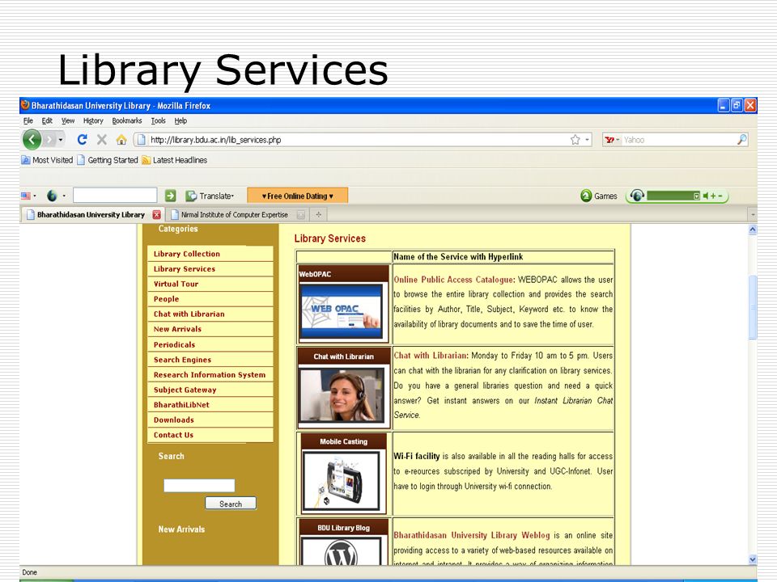The image size is (777, 582).
Task: Open a new tab with plus button
Action: coord(318,215)
